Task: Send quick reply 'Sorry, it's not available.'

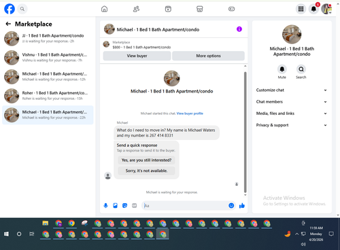Action: coord(146,171)
